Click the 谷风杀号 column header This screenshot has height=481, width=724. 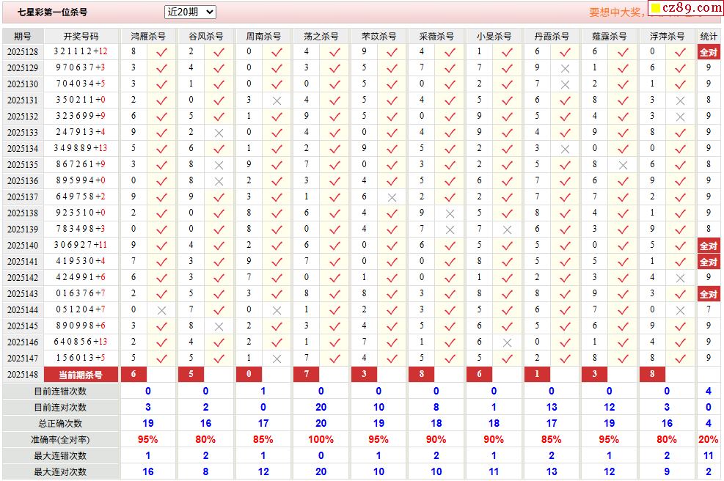205,36
